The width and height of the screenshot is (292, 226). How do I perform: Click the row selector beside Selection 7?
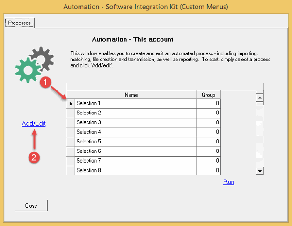click(71, 161)
